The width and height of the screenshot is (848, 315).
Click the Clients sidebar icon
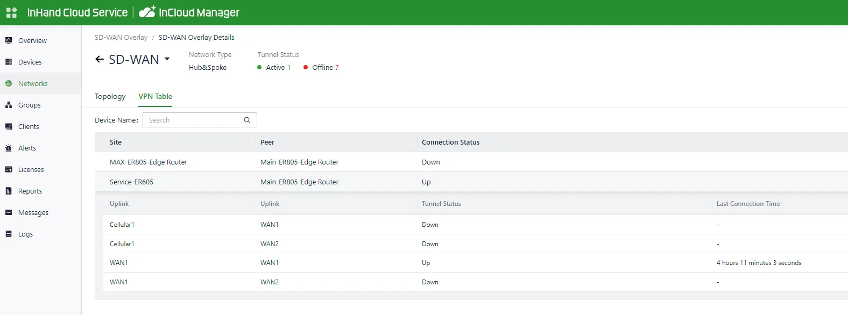[9, 126]
